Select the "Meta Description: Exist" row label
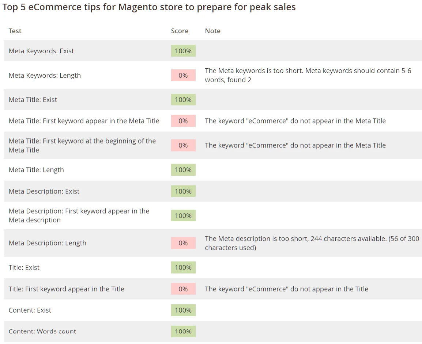 (x=44, y=191)
